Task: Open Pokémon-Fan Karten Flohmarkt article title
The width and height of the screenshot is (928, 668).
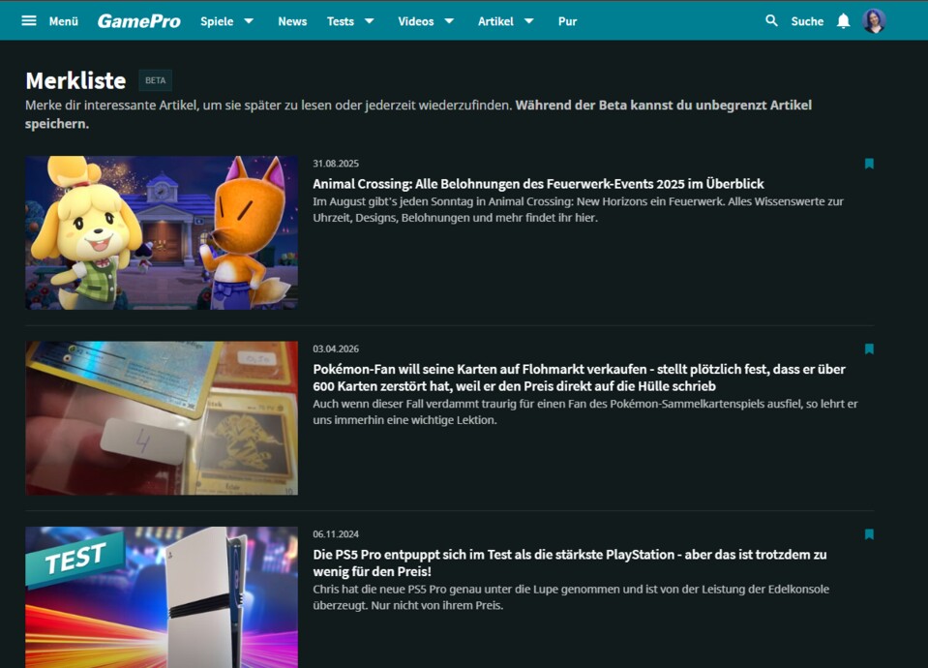Action: pyautogui.click(x=579, y=378)
